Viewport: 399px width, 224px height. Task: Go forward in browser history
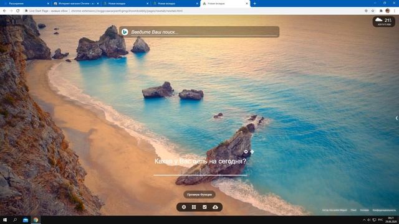coord(11,11)
